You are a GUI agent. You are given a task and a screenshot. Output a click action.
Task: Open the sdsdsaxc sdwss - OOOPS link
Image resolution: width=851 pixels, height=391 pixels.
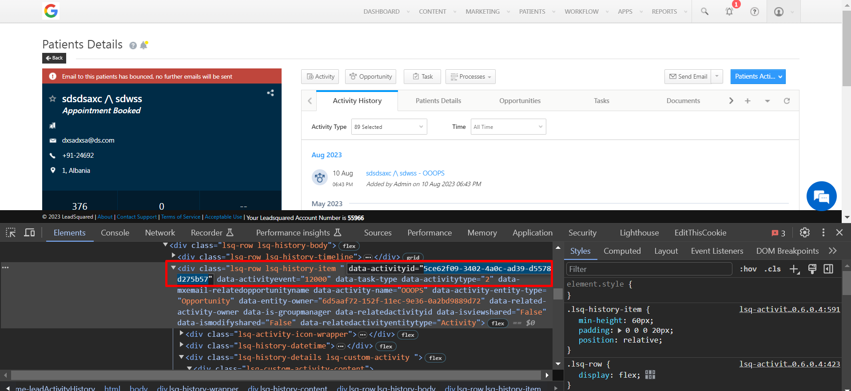click(405, 173)
